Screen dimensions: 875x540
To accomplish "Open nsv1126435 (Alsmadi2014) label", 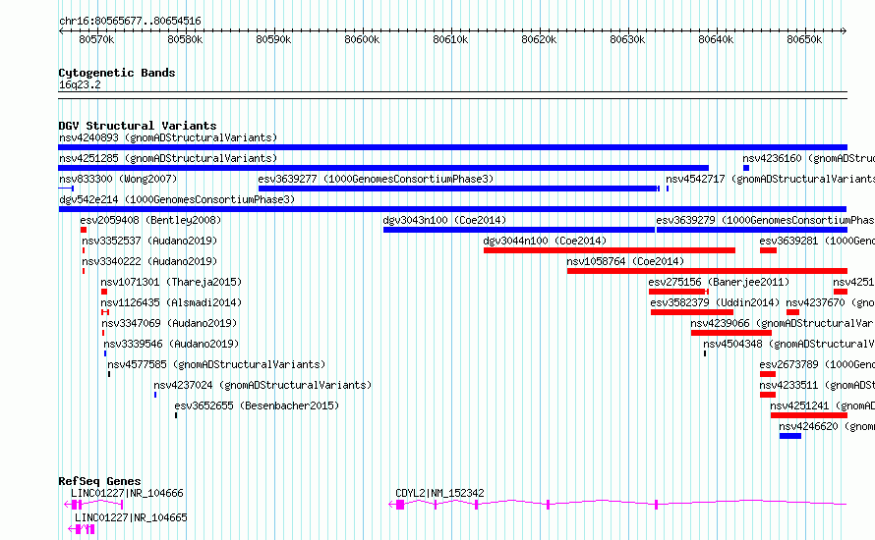I will pos(171,302).
